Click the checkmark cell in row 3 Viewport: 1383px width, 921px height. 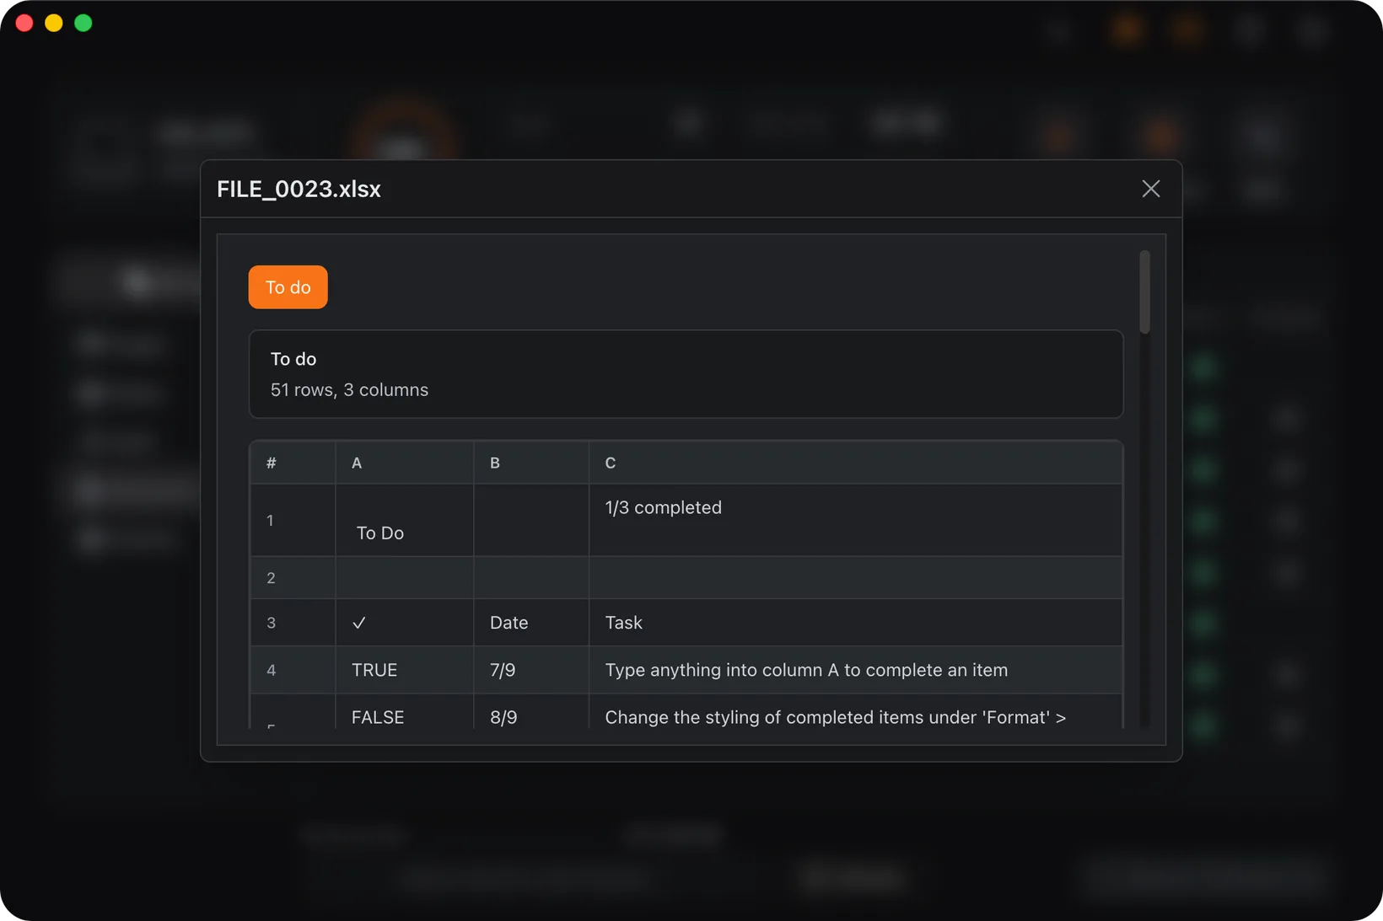click(x=404, y=623)
